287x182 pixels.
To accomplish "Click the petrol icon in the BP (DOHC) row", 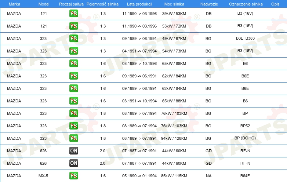I will point(73,138).
